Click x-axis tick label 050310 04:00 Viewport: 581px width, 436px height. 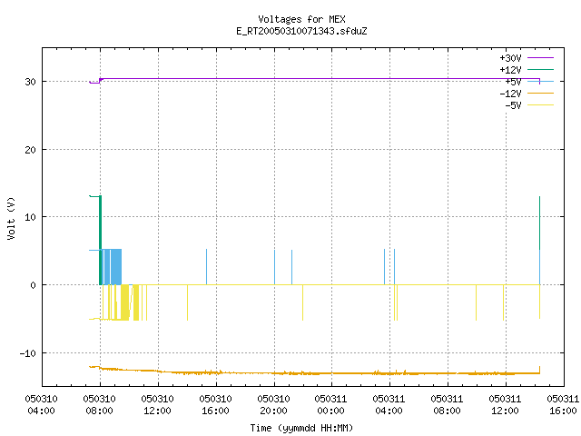click(x=41, y=405)
